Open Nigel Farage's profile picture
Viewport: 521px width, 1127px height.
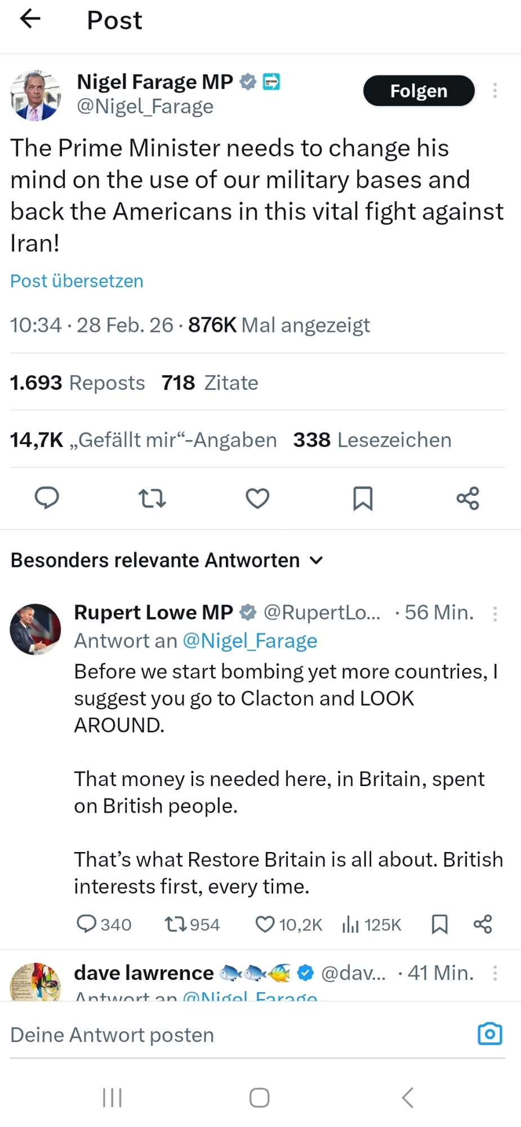(x=35, y=95)
